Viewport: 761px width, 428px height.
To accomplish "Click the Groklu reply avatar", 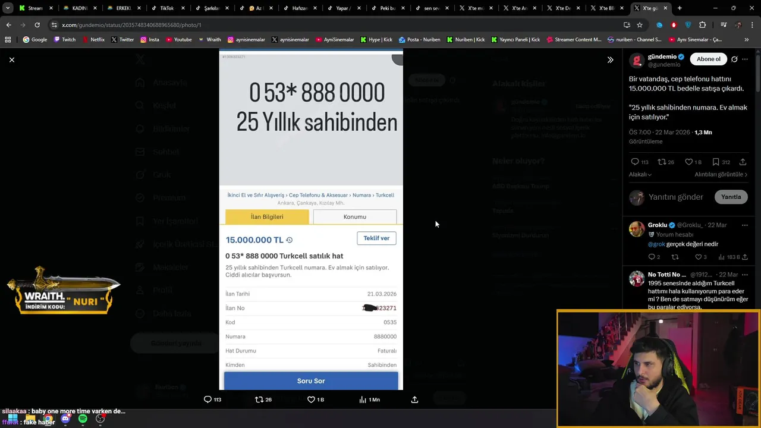I will [637, 229].
